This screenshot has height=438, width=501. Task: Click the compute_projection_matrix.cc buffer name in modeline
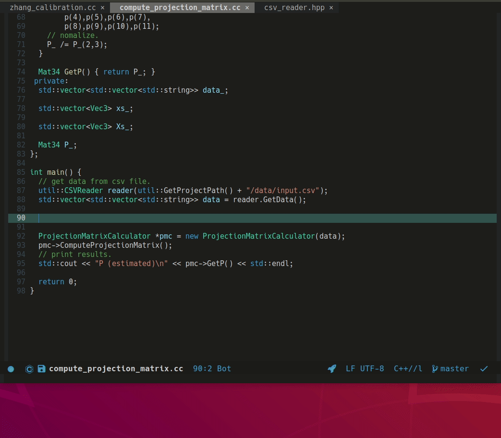click(116, 369)
